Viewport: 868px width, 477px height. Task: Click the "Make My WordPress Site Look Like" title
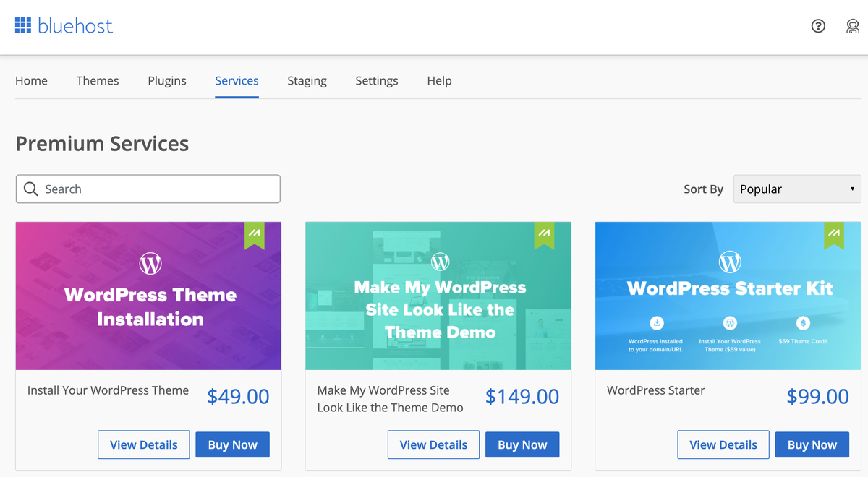point(391,399)
